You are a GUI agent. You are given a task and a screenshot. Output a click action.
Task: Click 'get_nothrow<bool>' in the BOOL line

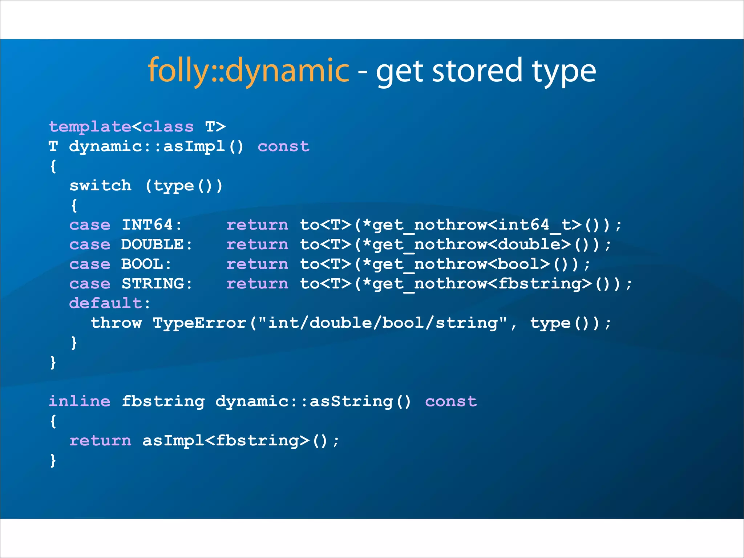click(461, 264)
